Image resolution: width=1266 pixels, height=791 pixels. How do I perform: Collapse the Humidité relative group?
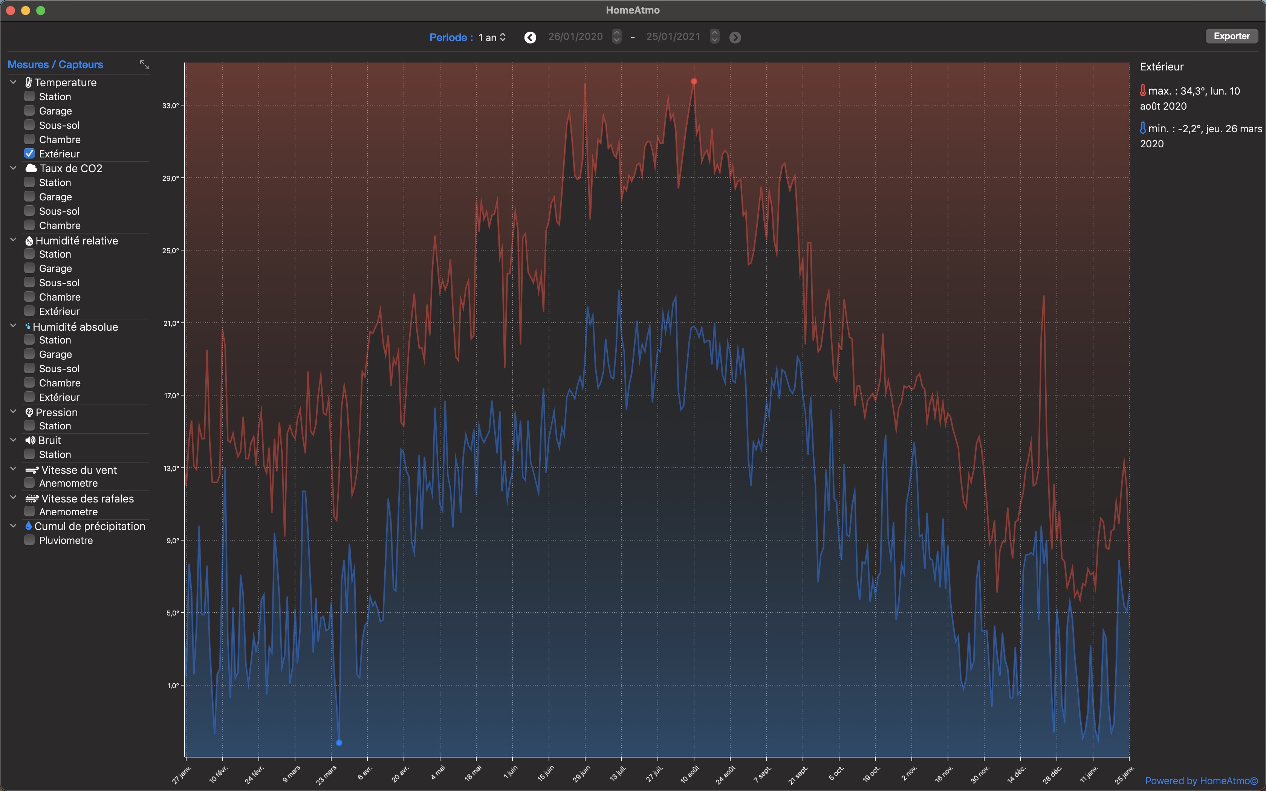tap(14, 240)
